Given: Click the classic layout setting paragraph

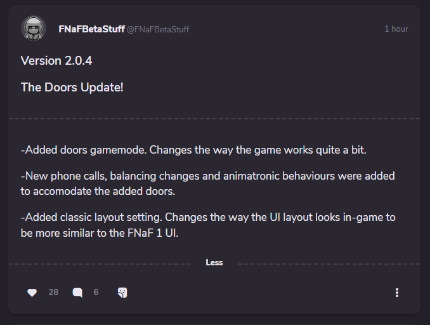Looking at the screenshot, I should point(208,223).
